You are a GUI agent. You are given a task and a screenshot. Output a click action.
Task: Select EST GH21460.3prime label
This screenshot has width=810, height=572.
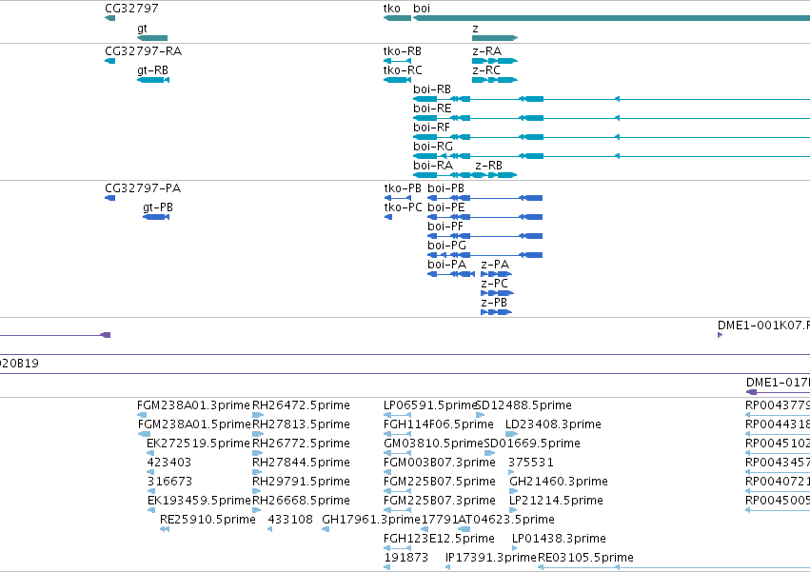click(559, 482)
